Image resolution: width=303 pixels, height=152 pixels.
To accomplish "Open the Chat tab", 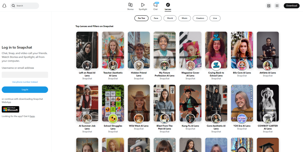I will pyautogui.click(x=155, y=6).
